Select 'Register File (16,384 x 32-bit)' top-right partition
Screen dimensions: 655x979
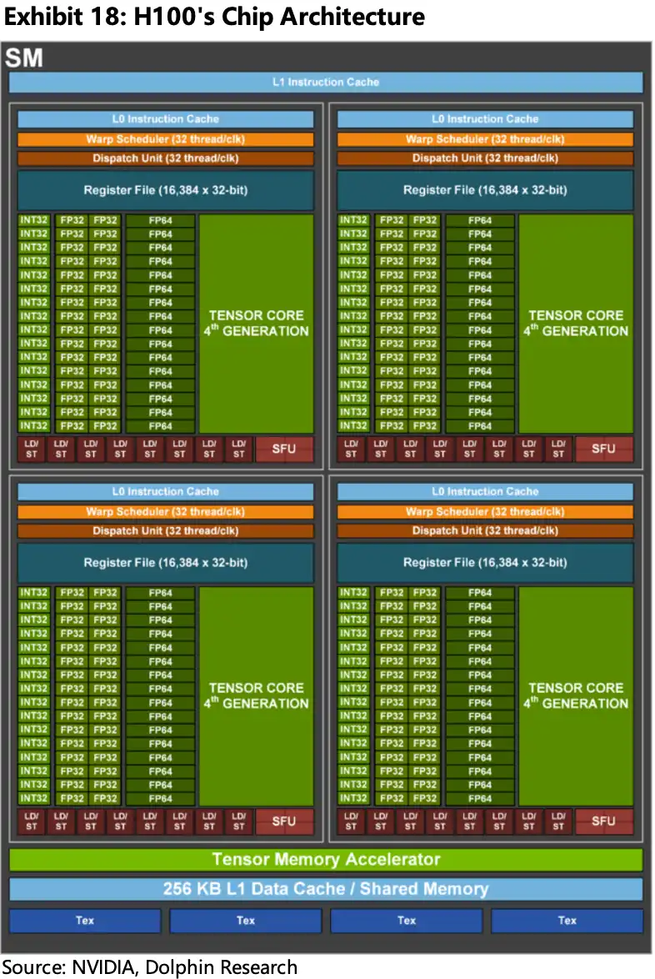(x=485, y=190)
